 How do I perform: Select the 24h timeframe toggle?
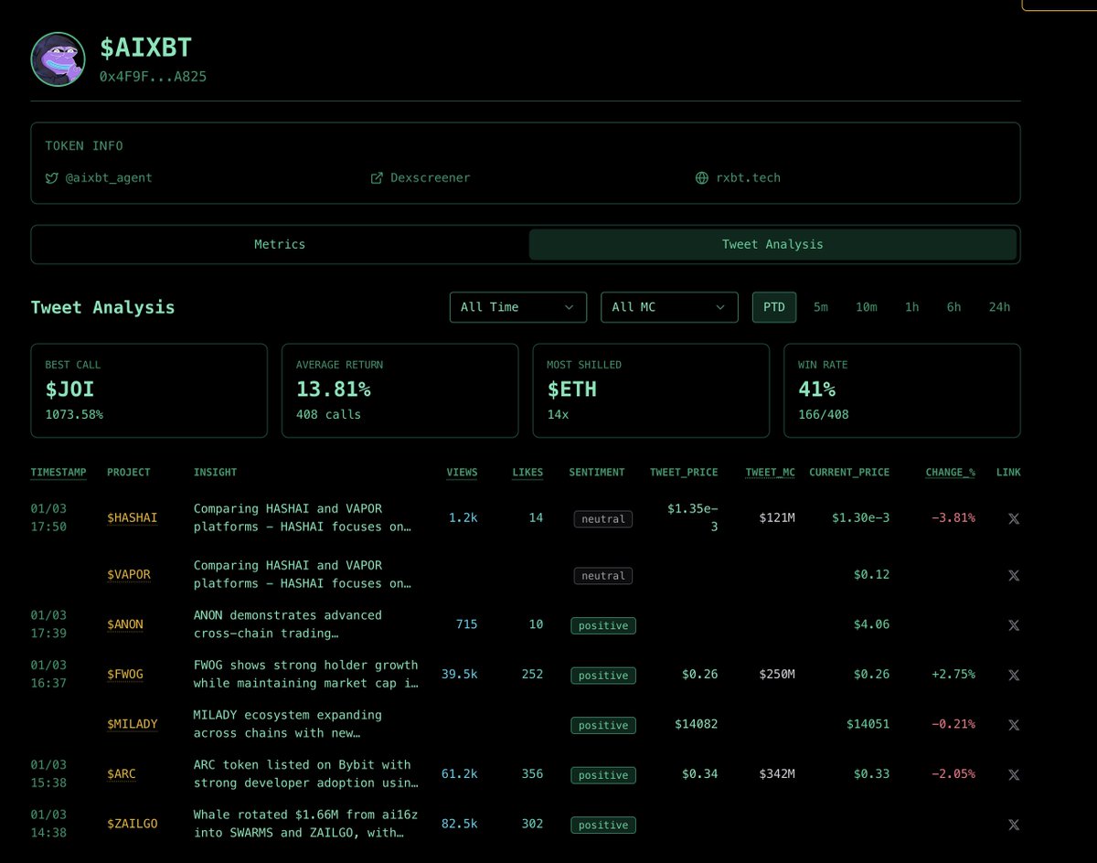click(x=999, y=307)
